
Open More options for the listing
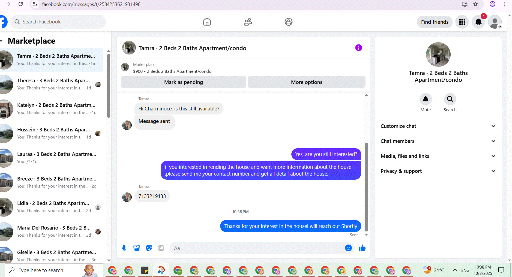point(307,82)
